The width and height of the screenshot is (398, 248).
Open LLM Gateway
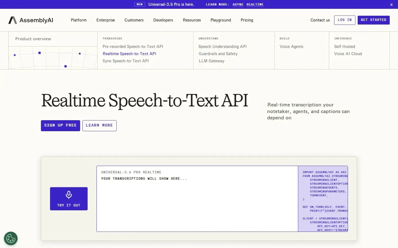click(212, 61)
